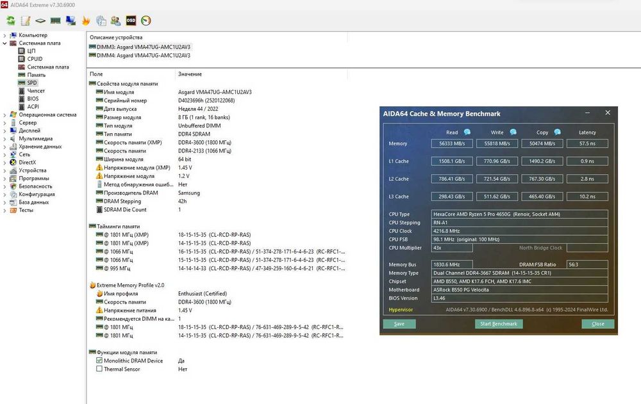Viewport: 641px width, 404px height.
Task: Select Конфигурация tree item
Action: 37,195
